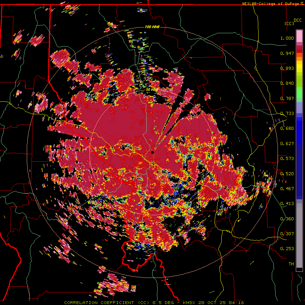Click the 0.947 scale label
Viewport: 305px width, 305px height.
click(287, 53)
